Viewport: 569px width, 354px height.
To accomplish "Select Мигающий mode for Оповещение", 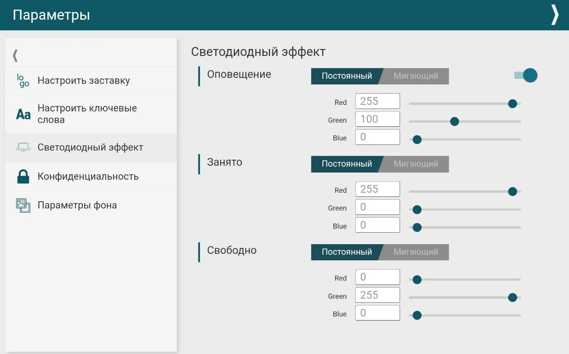I will [415, 76].
